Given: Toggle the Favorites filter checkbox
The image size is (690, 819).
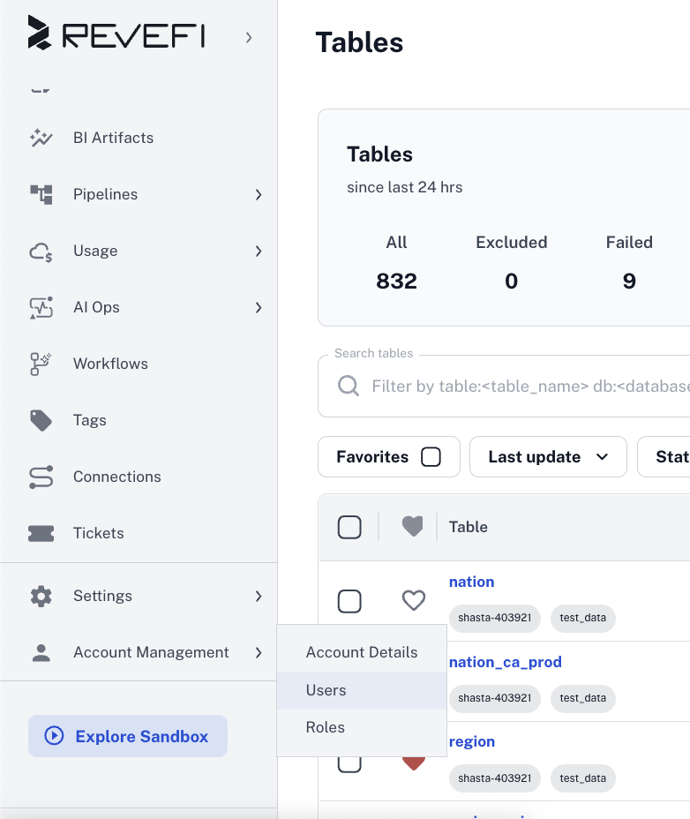Looking at the screenshot, I should (x=431, y=457).
